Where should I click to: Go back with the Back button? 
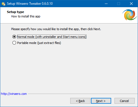[x=80, y=101]
